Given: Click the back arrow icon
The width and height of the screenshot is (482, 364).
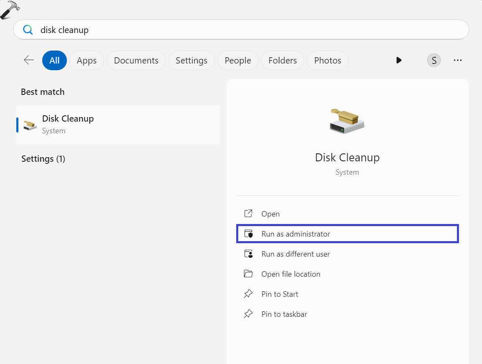Looking at the screenshot, I should tap(29, 60).
